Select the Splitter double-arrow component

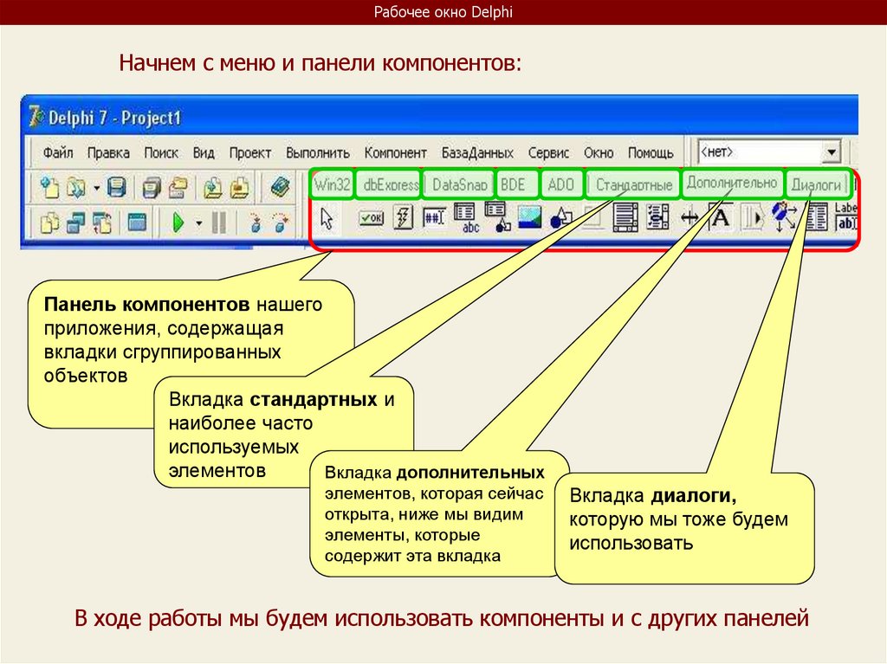click(x=689, y=217)
